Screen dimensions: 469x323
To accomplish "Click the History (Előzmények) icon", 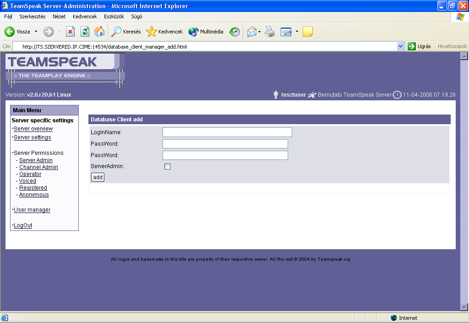I will point(234,32).
